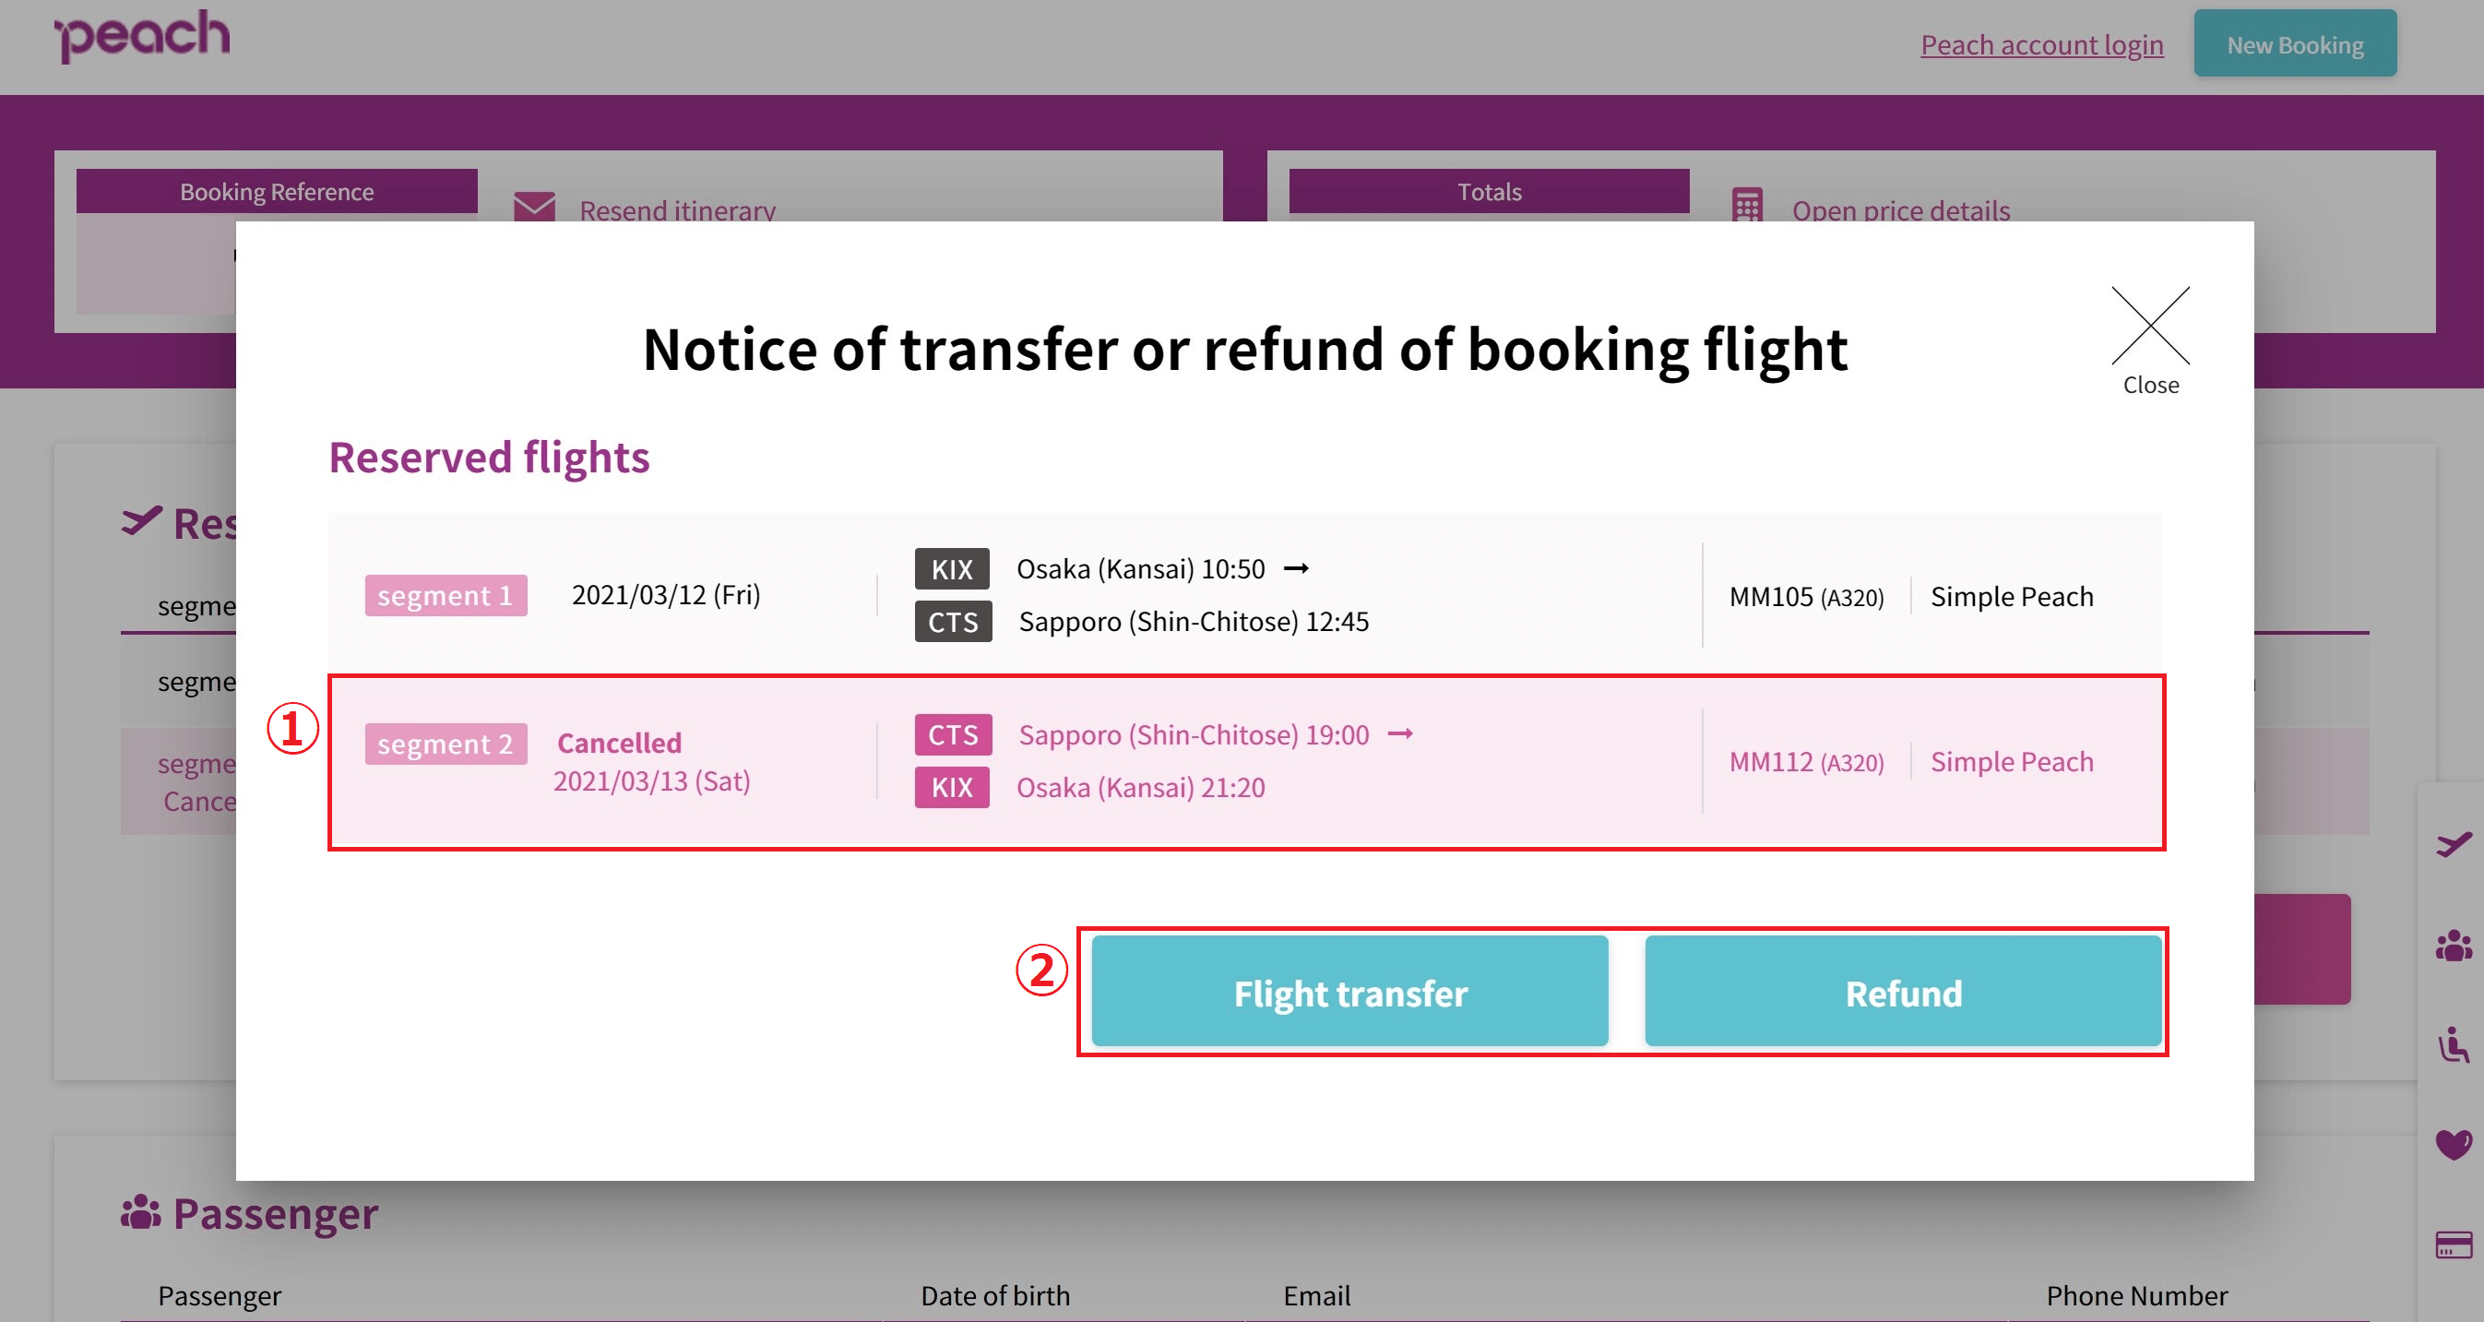The width and height of the screenshot is (2484, 1322).
Task: Click the peach logo
Action: click(142, 37)
